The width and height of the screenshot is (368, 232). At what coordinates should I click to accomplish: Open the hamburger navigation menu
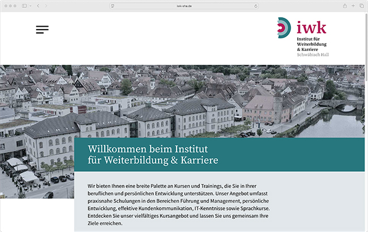coord(42,29)
